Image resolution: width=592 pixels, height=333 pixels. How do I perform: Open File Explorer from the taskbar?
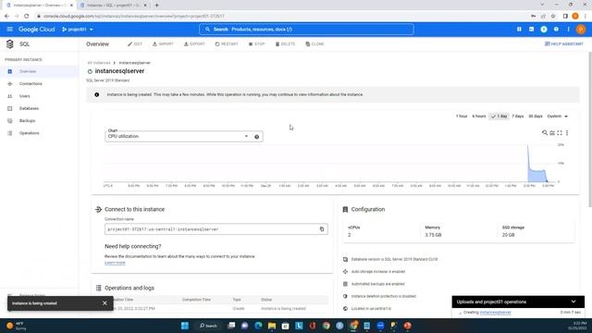click(x=272, y=326)
